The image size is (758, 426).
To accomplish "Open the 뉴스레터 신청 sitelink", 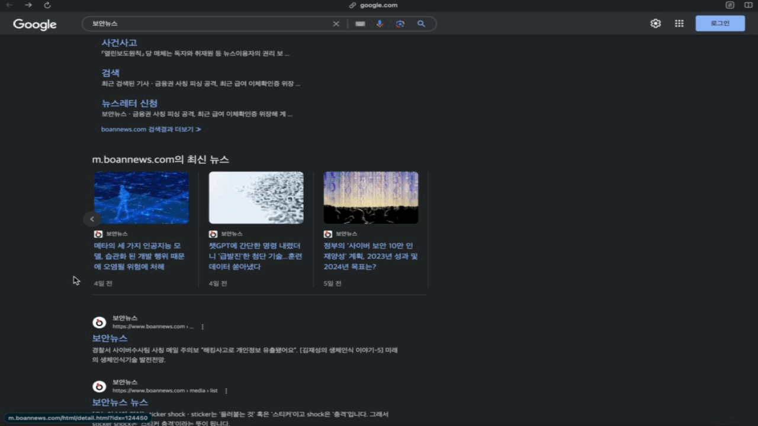I will (129, 103).
